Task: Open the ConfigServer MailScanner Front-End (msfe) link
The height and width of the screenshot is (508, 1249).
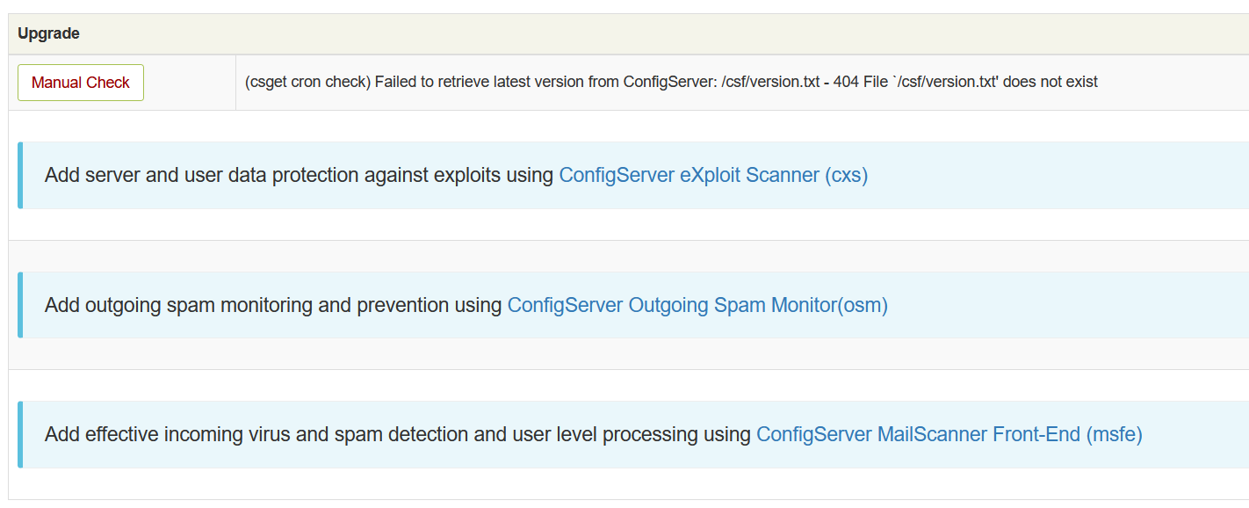Action: point(949,434)
